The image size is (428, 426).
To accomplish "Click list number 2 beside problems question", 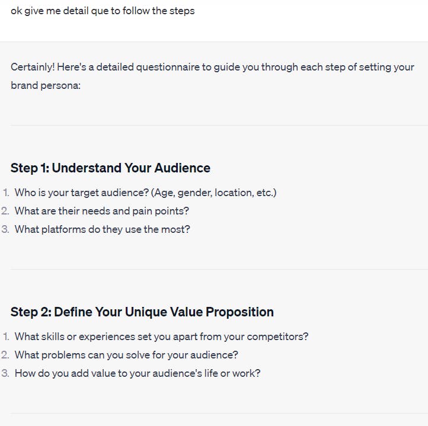I will (x=5, y=355).
